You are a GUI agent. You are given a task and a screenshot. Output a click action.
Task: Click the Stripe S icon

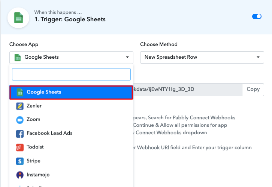[20, 161]
